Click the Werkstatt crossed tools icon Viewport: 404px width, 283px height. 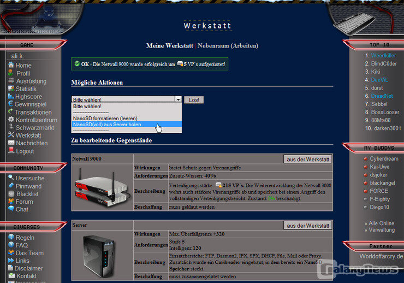pyautogui.click(x=11, y=134)
